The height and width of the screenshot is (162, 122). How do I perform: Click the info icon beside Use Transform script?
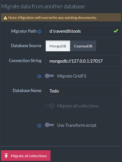point(39,125)
